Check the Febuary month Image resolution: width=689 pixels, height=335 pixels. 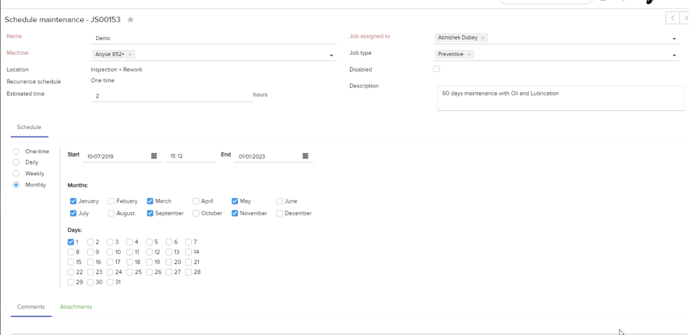point(111,201)
